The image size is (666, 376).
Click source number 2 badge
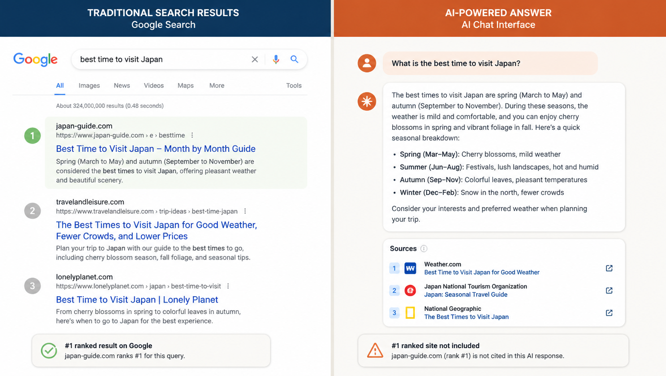tap(395, 290)
